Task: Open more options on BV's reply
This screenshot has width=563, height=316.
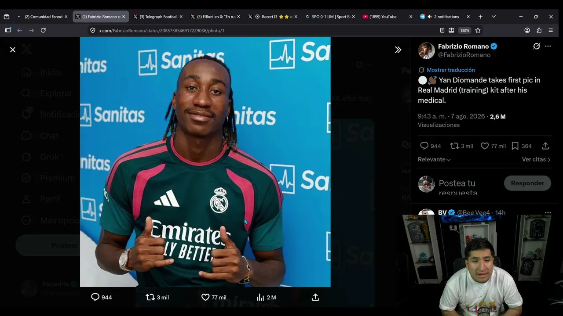Action: coord(548,212)
